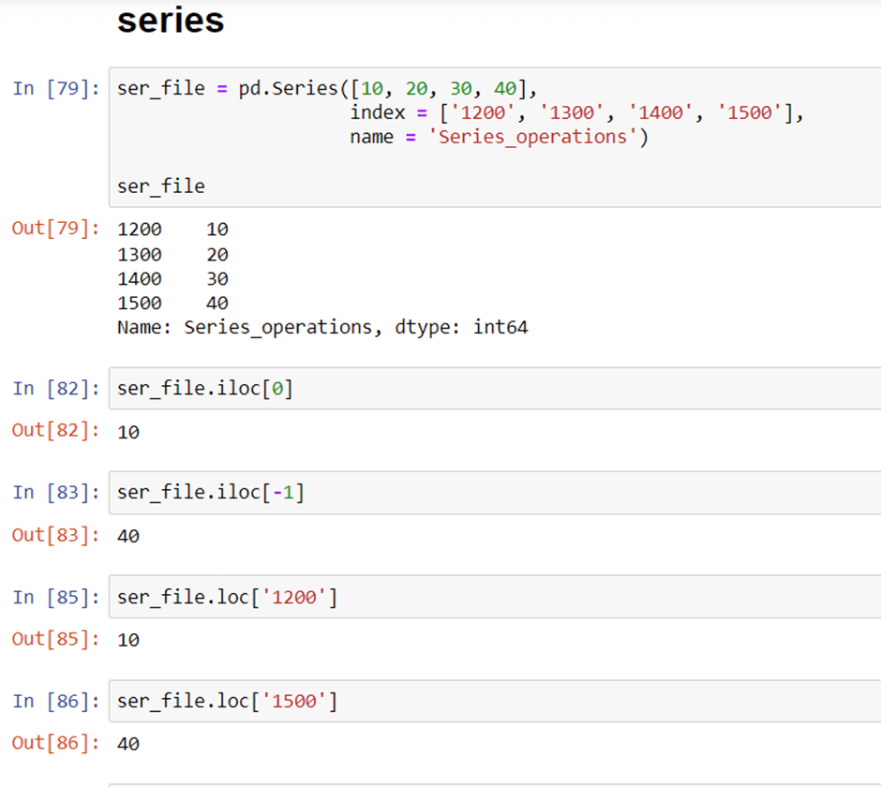The height and width of the screenshot is (787, 881).
Task: Click the In [82] prompt label
Action: [56, 388]
